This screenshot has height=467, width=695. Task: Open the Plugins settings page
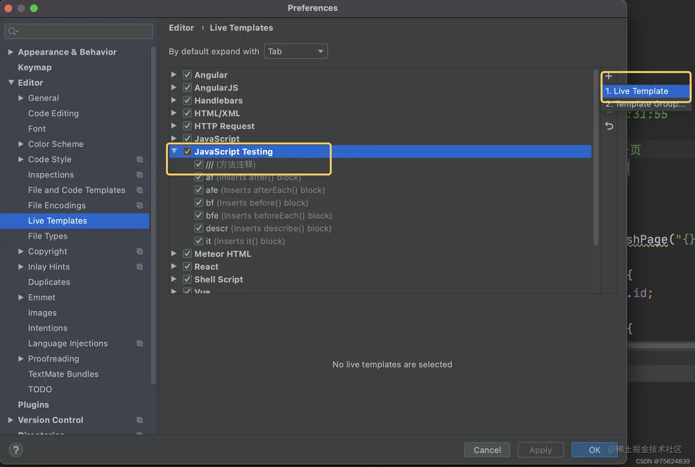(x=33, y=405)
